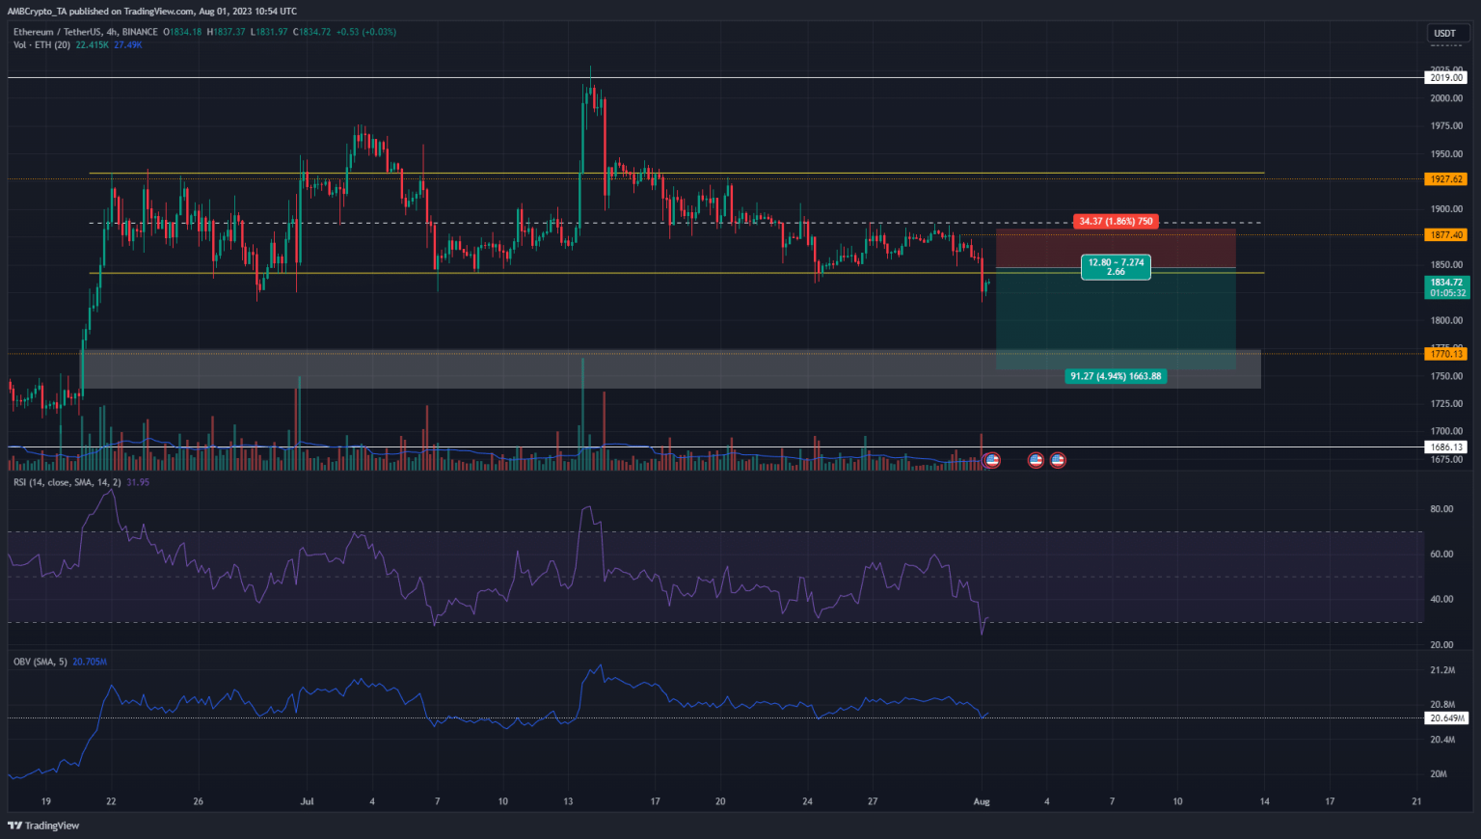1481x839 pixels.
Task: Click the orange 1927.62 price label
Action: tap(1446, 178)
